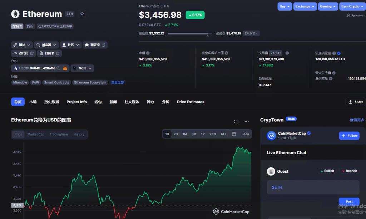366x219 pixels.
Task: Click the Ethereum Ecosystem tag
Action: click(90, 82)
